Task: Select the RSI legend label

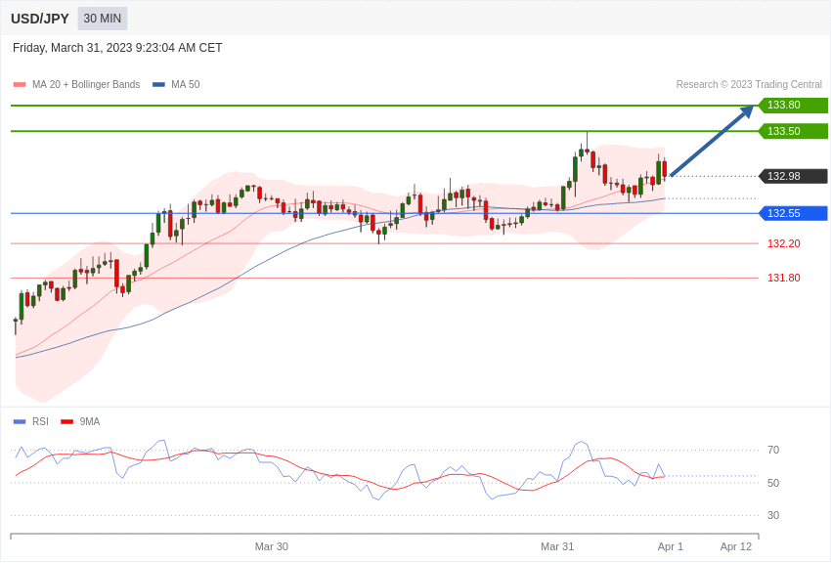Action: (40, 421)
